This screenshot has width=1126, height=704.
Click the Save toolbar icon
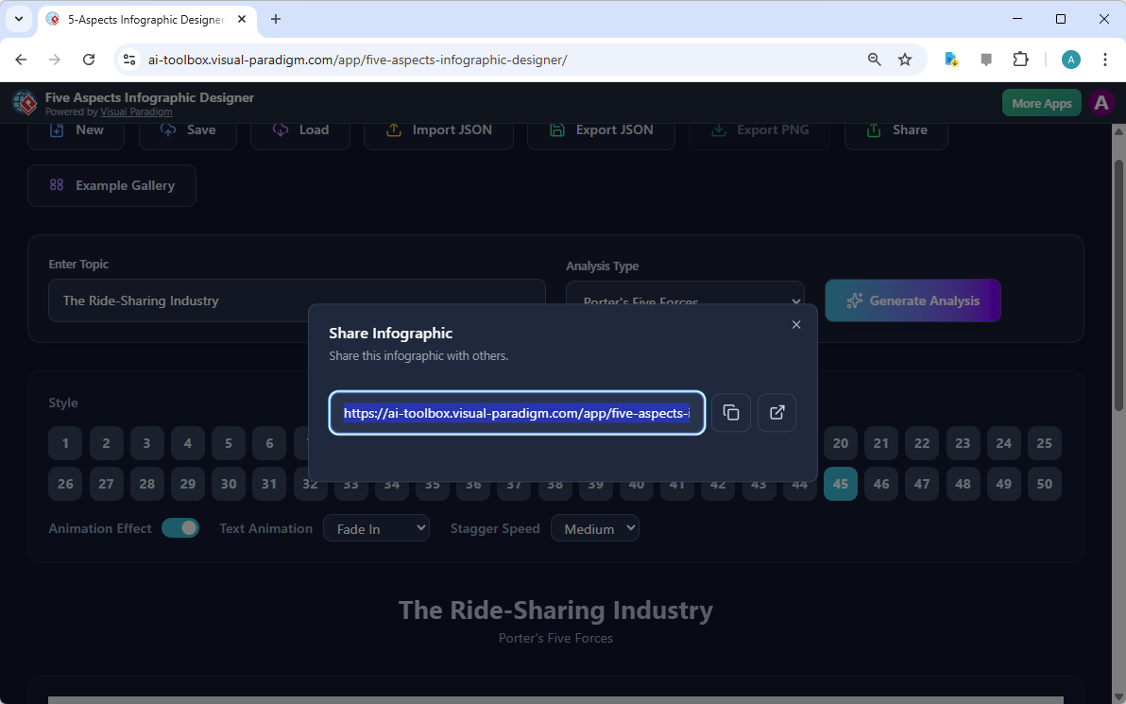click(187, 129)
